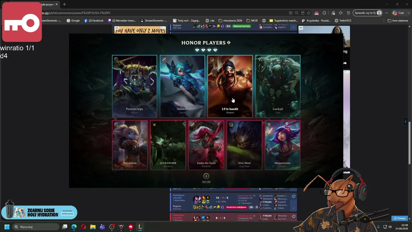Open the media control music-note icon
The height and width of the screenshot is (232, 412).
click(333, 13)
